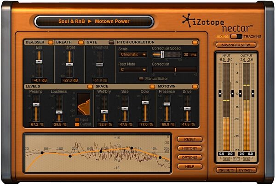This screenshot has width=276, height=186.
Task: Toggle the Space module power button
Action: click(152, 87)
